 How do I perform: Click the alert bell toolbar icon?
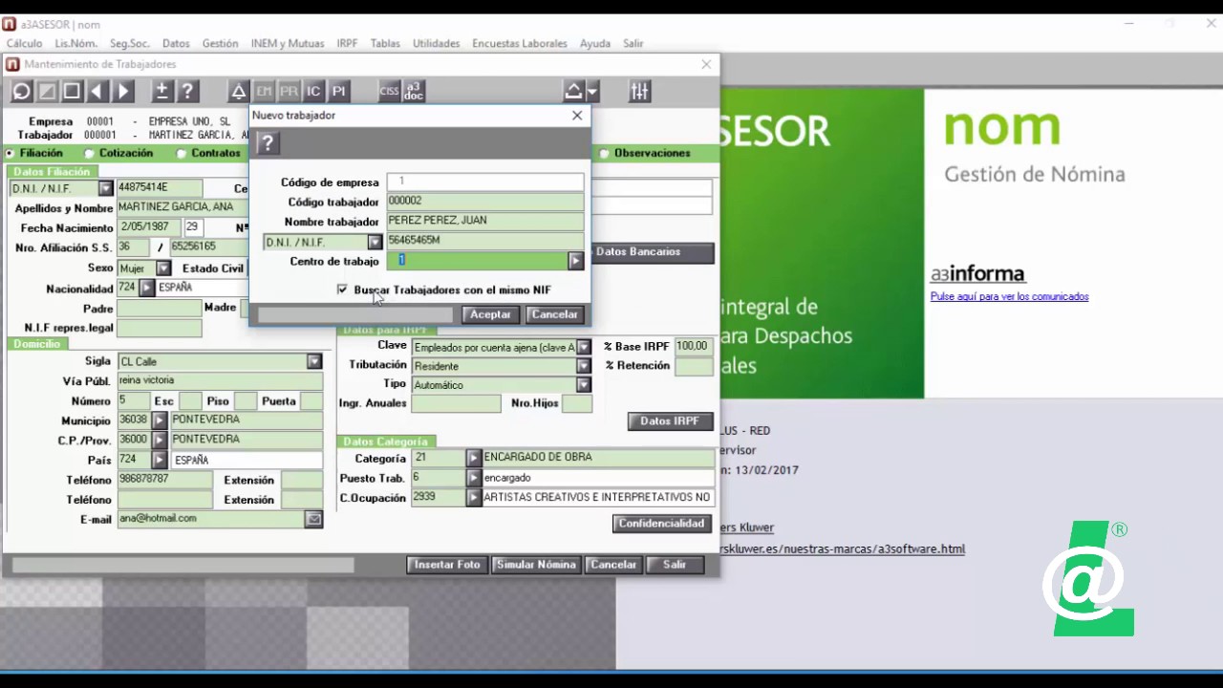coord(239,92)
